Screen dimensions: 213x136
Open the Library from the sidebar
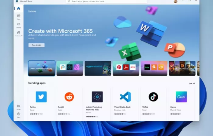pos(19,107)
